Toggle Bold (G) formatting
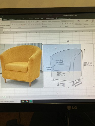 (x=12, y=25)
